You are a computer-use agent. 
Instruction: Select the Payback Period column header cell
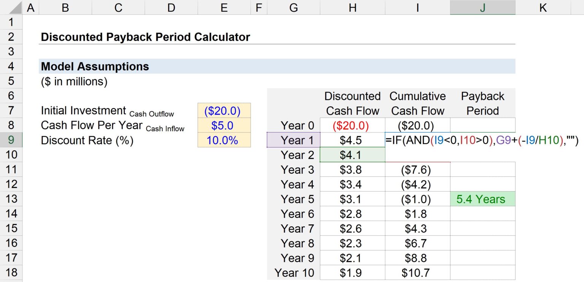click(x=482, y=103)
